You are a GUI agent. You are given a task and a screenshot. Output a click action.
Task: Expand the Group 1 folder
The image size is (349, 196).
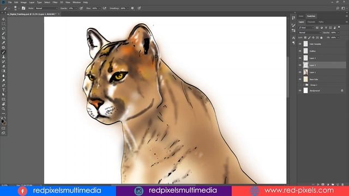(x=304, y=85)
